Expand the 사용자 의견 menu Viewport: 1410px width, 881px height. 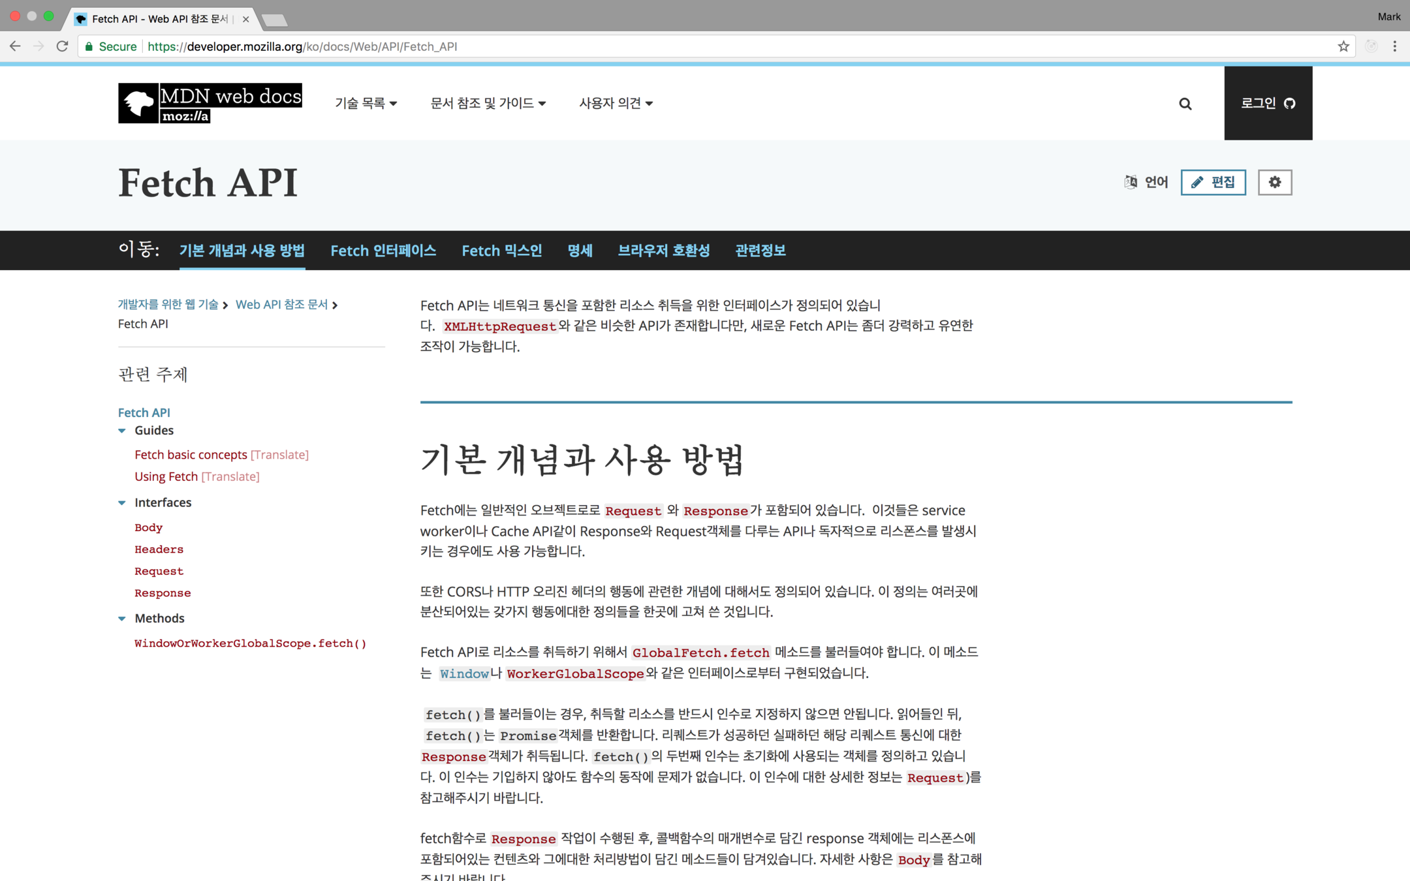pyautogui.click(x=616, y=103)
